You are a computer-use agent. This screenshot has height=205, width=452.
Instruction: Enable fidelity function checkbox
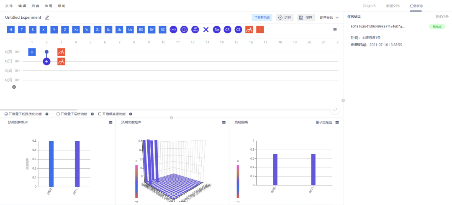click(100, 114)
